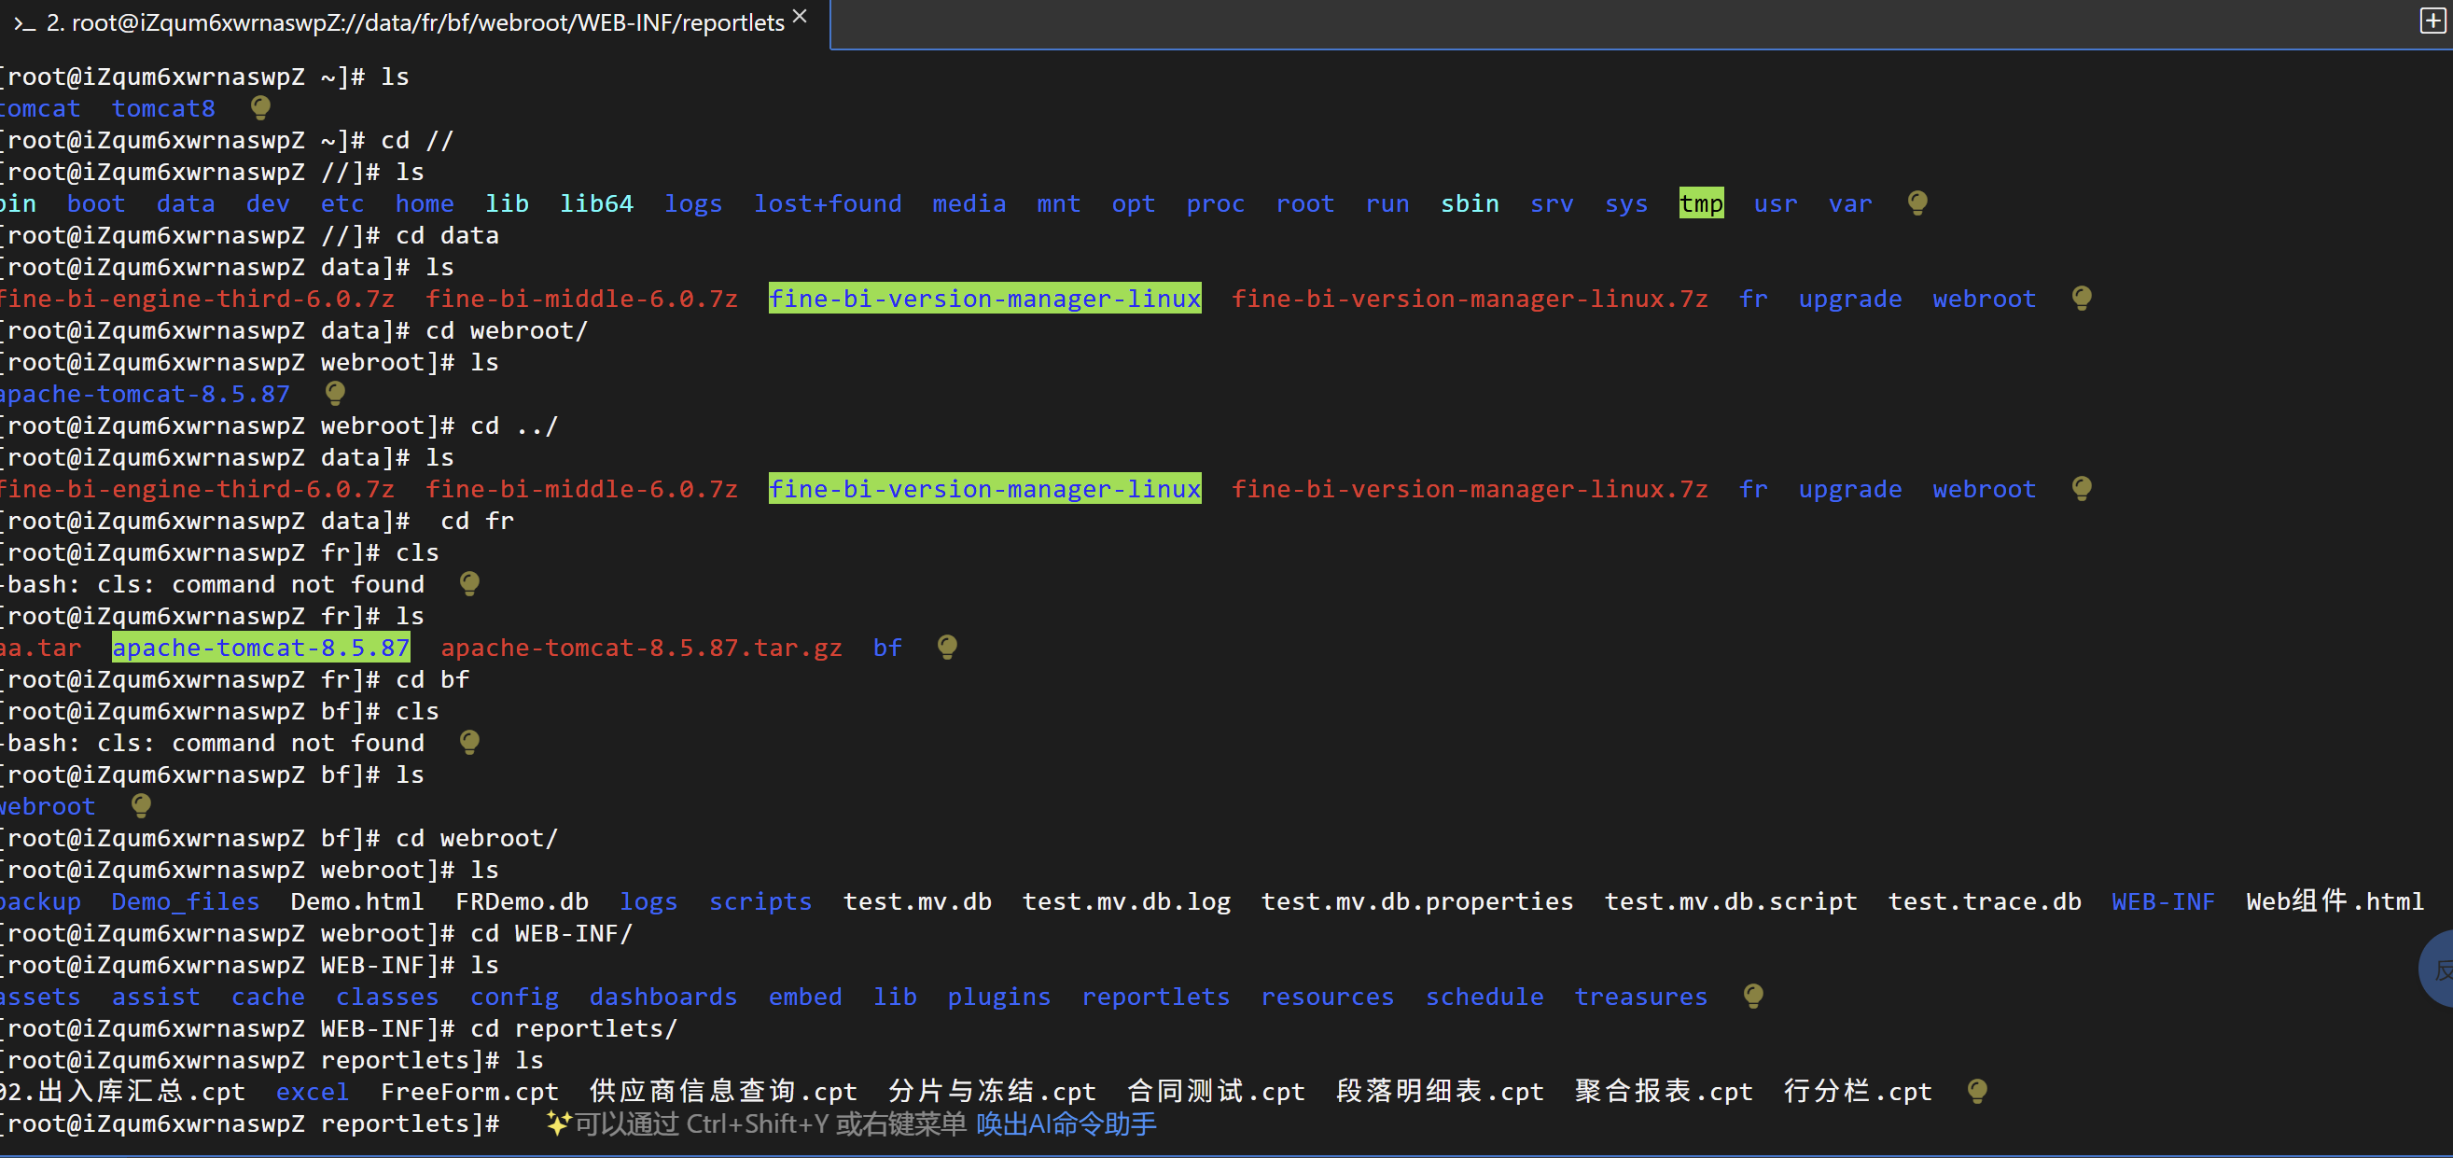
Task: Click lightbulb icon after the var directory
Action: point(1917,202)
